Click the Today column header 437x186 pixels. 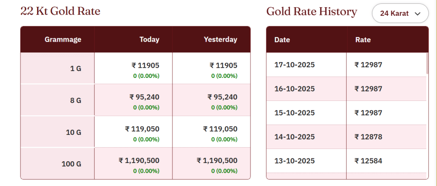pyautogui.click(x=149, y=40)
